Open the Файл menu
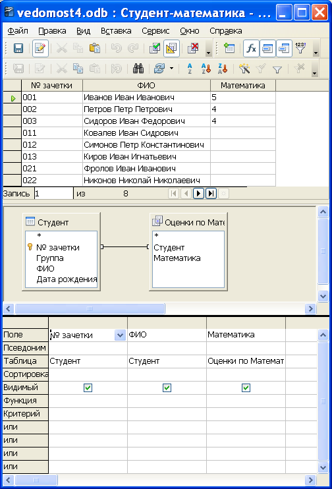Screen dimensions: 332x489 [18, 31]
